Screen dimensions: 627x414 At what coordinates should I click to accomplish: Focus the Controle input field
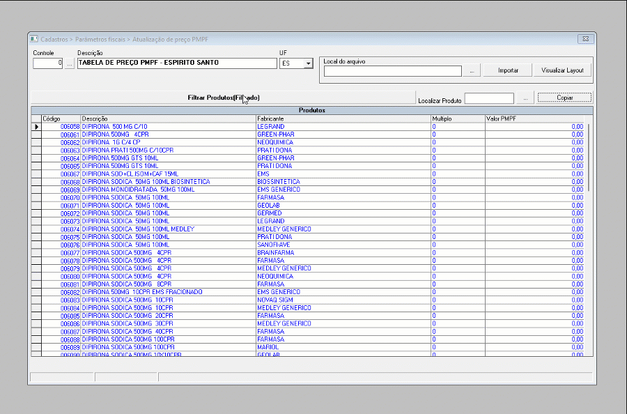coord(47,63)
